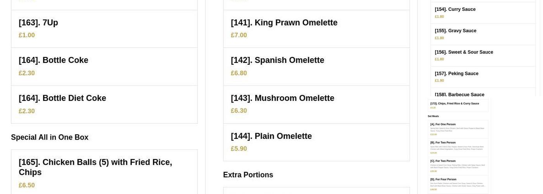Select Chips, Fried Rice & Curry Sauce

click(x=455, y=104)
